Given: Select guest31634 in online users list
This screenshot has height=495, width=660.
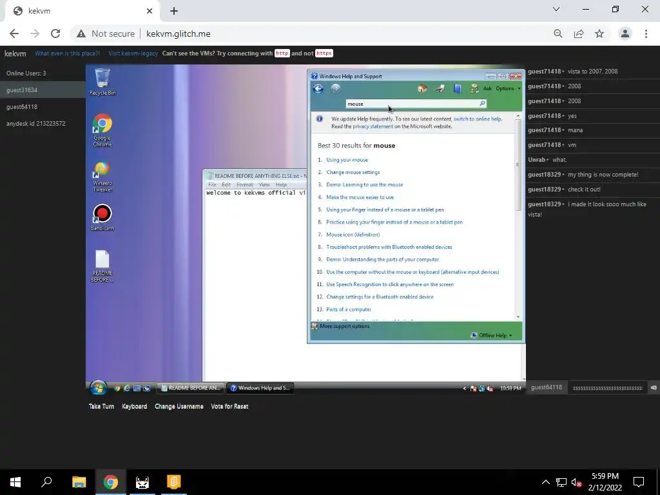Looking at the screenshot, I should 43,90.
